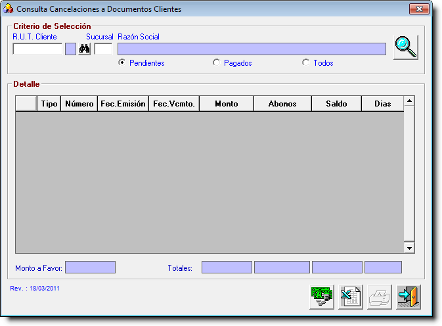
Task: Click the greyed-out printer icon
Action: (380, 297)
